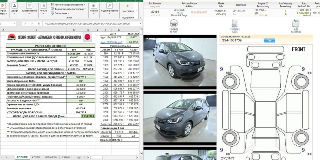Select the € 8 449 cost cell
This screenshot has height=160, width=320.
[x=119, y=132]
